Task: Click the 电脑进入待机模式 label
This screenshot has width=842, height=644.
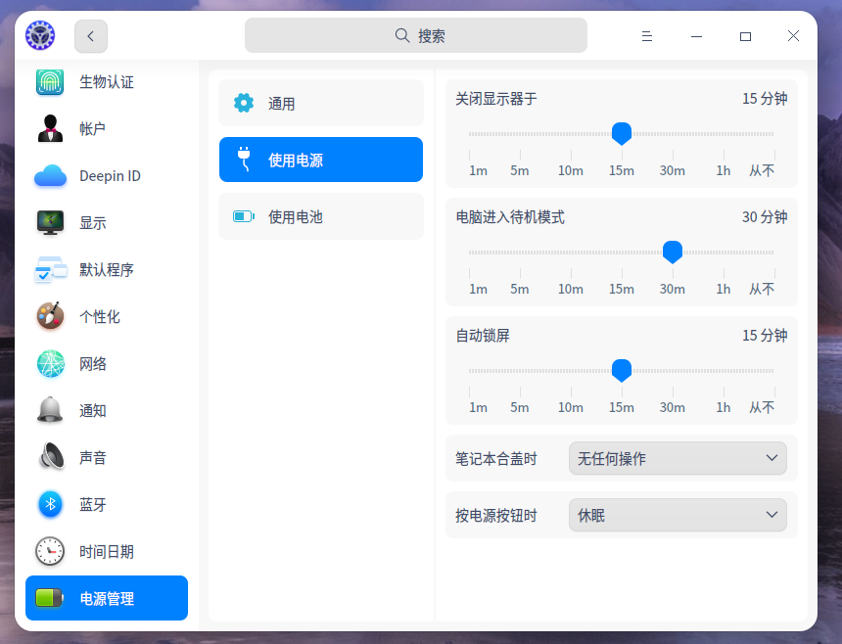Action: [510, 217]
